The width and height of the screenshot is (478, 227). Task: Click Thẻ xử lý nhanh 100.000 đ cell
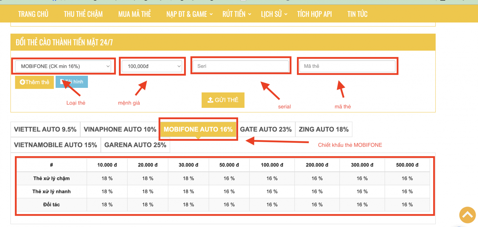(272, 191)
